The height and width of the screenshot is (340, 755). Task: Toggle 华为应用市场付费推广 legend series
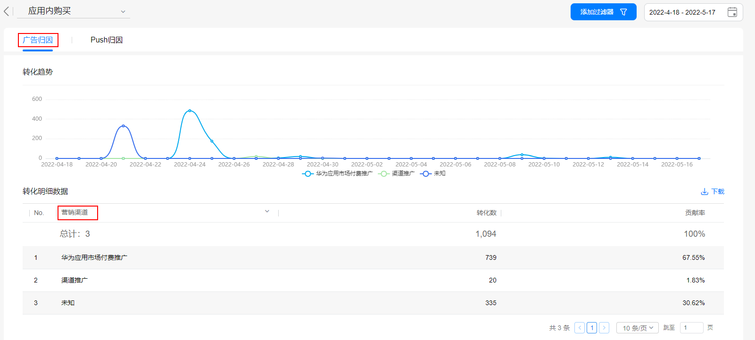(338, 174)
